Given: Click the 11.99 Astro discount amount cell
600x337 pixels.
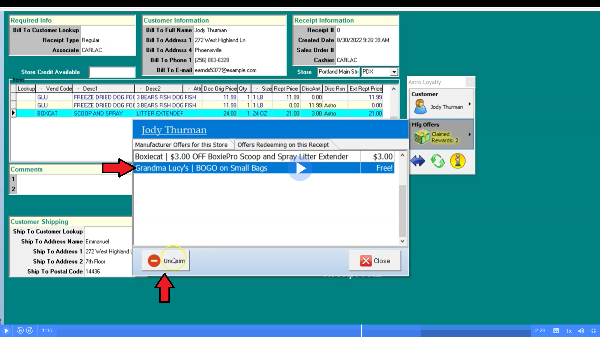Looking at the screenshot, I should (x=312, y=105).
